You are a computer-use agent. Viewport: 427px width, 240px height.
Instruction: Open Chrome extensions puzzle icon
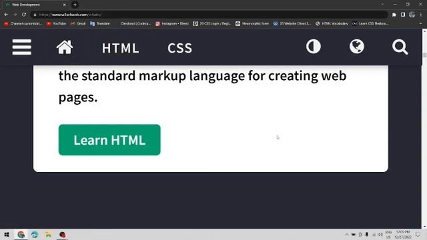click(x=394, y=15)
